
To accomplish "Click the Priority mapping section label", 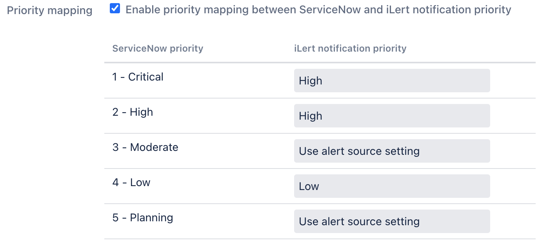I will coord(50,11).
